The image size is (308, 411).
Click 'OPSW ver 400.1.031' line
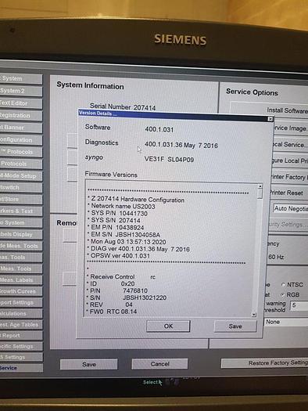(x=120, y=256)
